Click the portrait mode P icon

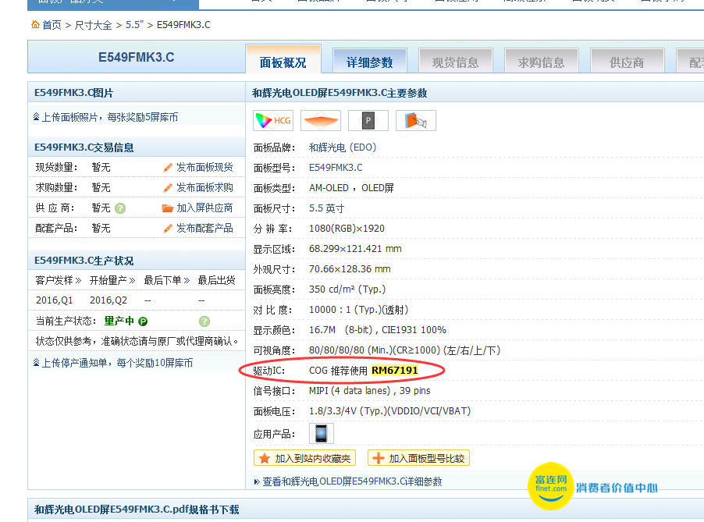pos(368,120)
